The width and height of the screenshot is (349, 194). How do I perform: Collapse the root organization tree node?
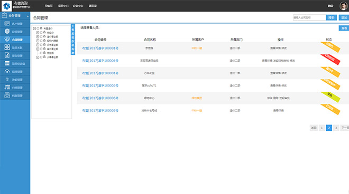(x=34, y=28)
